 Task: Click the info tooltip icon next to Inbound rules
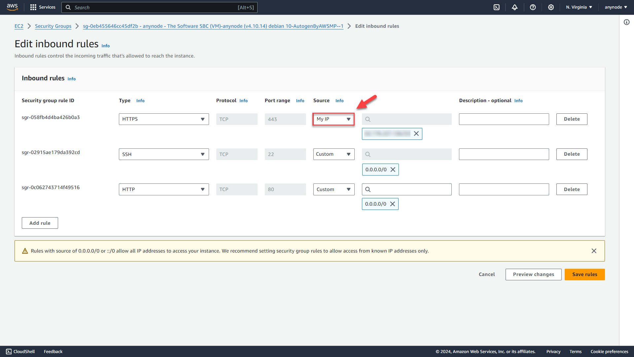(71, 79)
